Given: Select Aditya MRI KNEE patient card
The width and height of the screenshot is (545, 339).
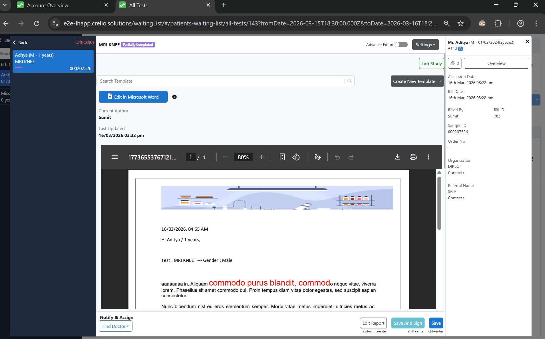Looking at the screenshot, I should 53,61.
